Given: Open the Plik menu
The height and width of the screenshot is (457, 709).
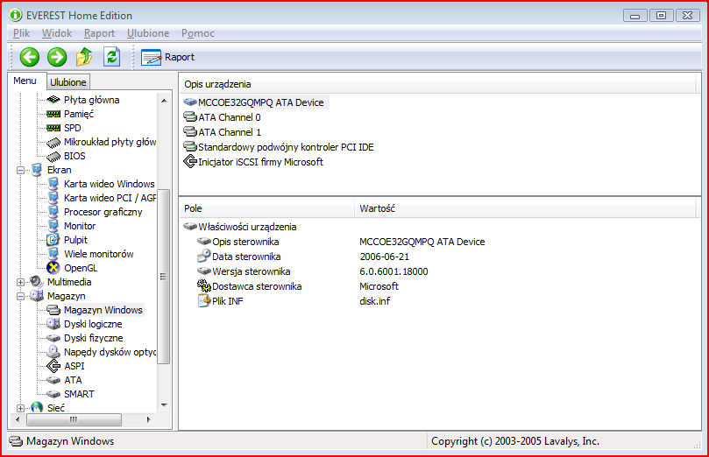Looking at the screenshot, I should pyautogui.click(x=21, y=33).
